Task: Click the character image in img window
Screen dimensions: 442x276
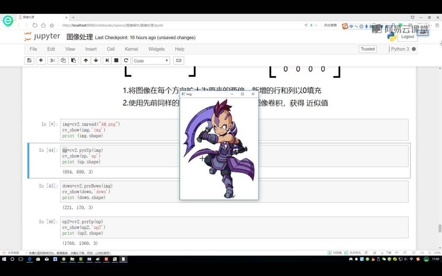Action: [x=219, y=148]
